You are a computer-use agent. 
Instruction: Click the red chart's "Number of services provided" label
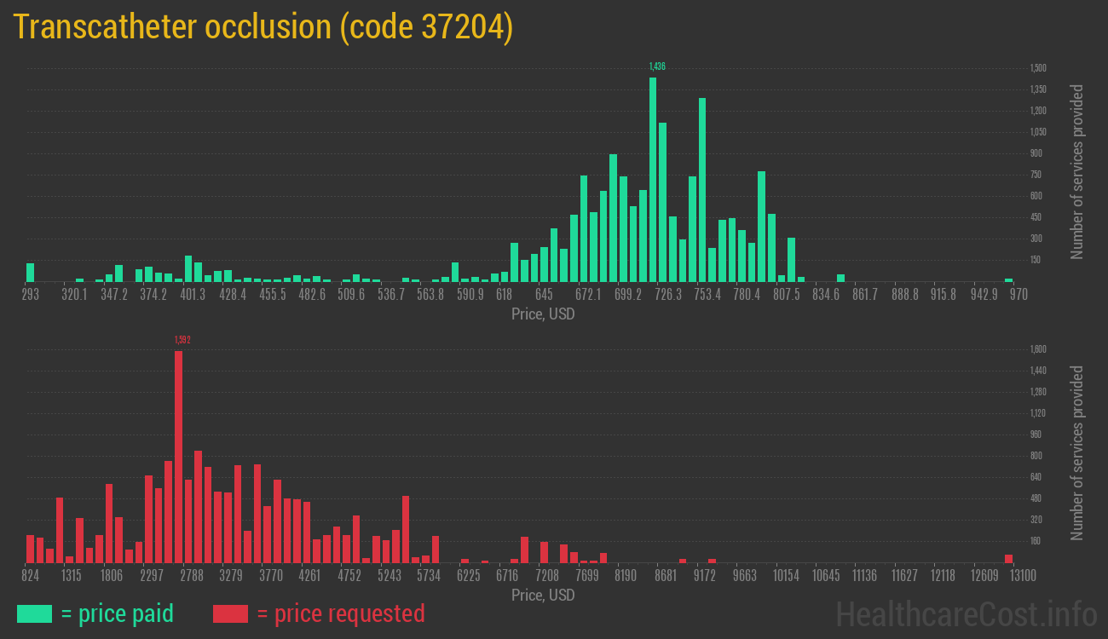point(1077,452)
